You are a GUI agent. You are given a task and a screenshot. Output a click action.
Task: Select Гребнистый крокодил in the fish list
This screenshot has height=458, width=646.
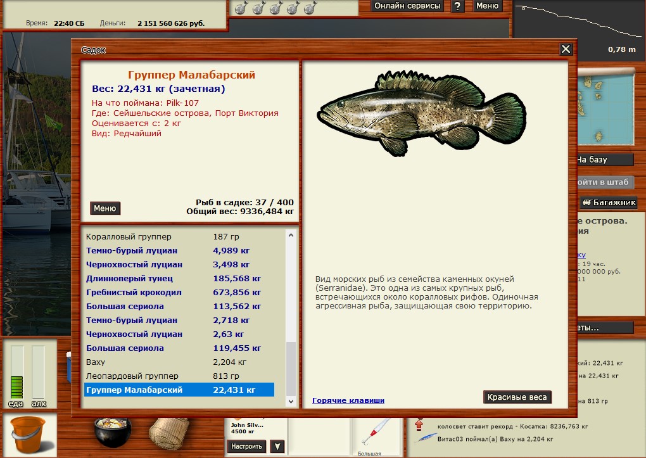coord(134,293)
